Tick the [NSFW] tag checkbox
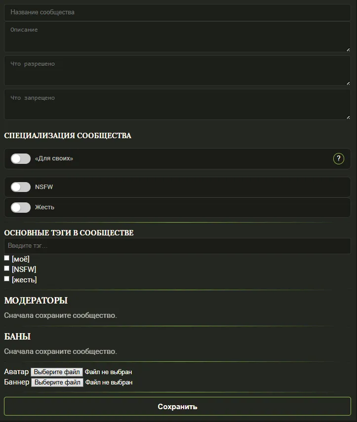The height and width of the screenshot is (422, 357). (x=7, y=269)
